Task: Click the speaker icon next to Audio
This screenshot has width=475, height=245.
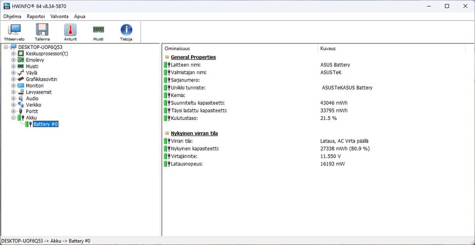Action: click(x=21, y=98)
